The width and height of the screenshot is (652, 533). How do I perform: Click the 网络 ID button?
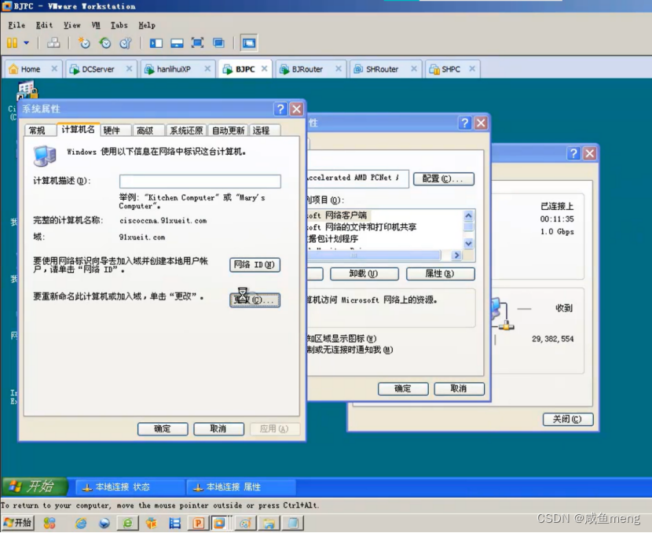(x=255, y=265)
